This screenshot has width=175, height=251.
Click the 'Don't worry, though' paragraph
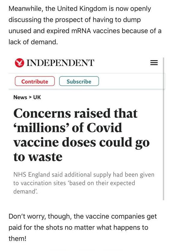83,227
